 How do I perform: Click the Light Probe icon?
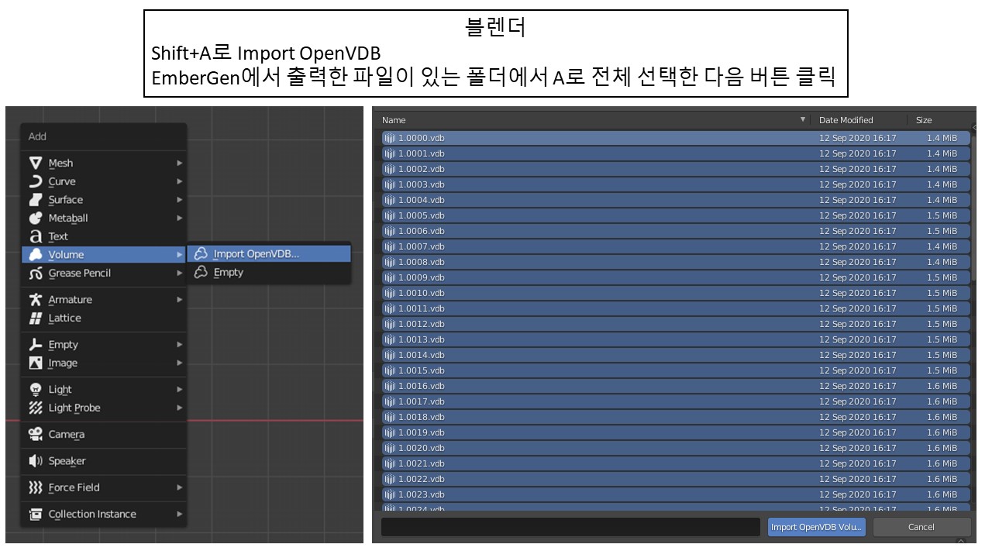click(36, 408)
